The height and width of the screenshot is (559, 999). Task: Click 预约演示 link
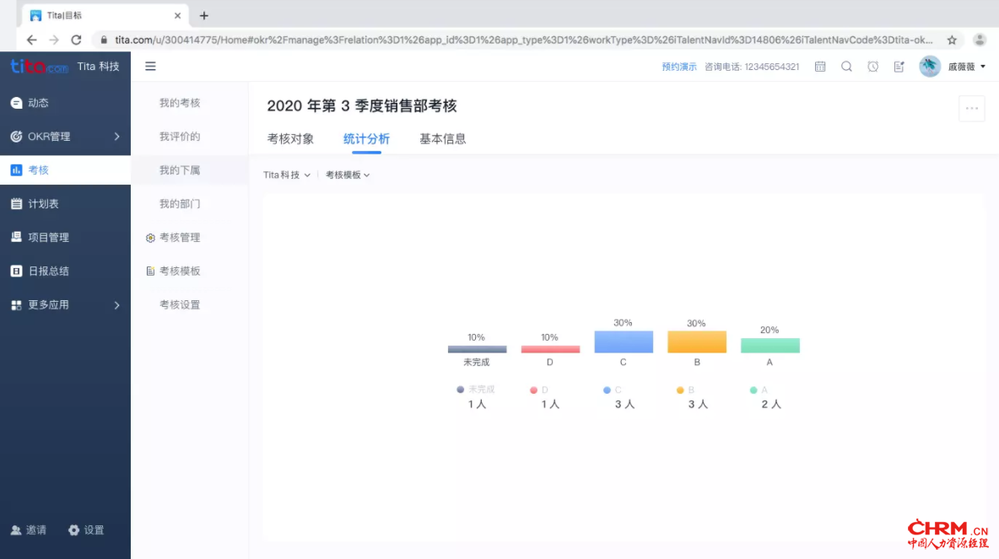(679, 67)
